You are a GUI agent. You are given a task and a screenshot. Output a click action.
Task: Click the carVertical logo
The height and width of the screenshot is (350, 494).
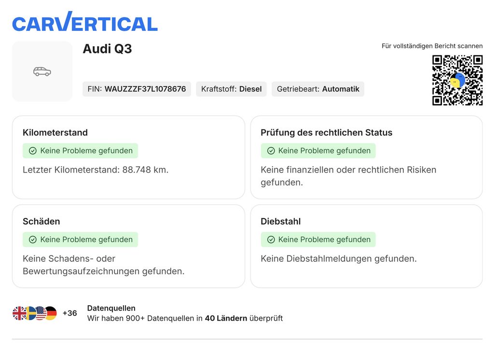click(85, 22)
